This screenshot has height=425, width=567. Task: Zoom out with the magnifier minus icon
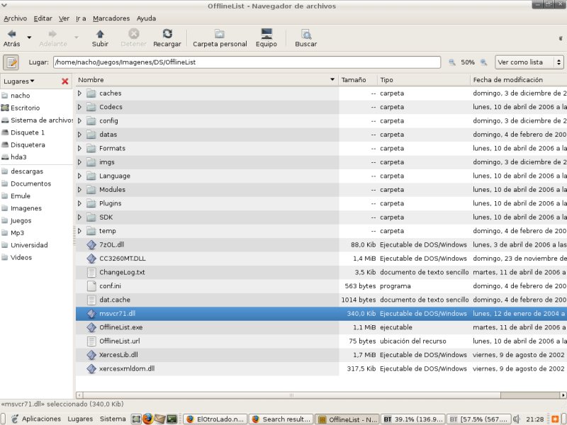tap(452, 62)
